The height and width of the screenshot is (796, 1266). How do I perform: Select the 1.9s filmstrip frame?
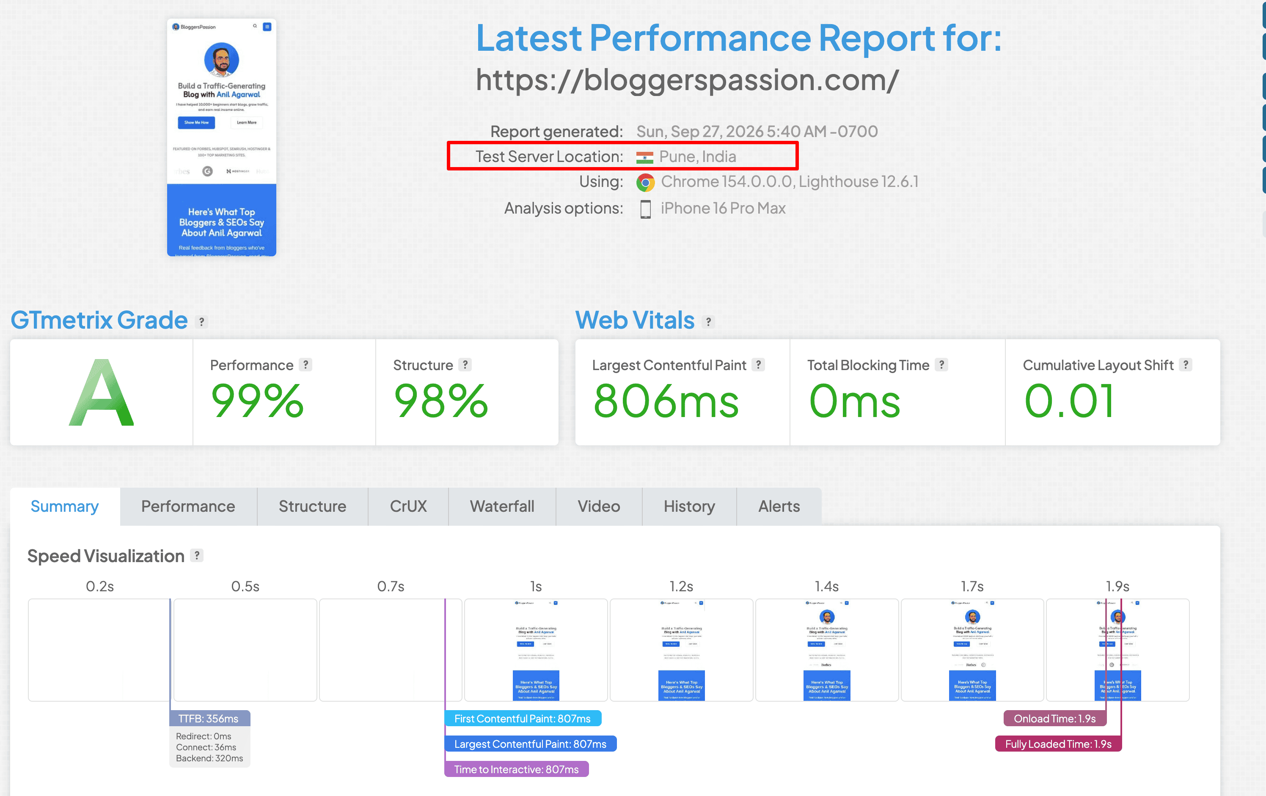point(1118,650)
